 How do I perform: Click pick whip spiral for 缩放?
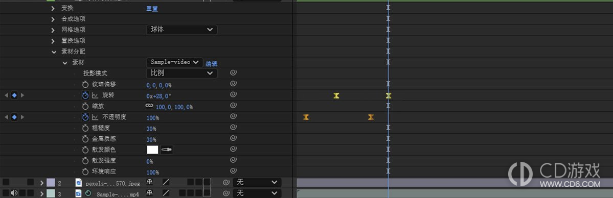coord(233,106)
